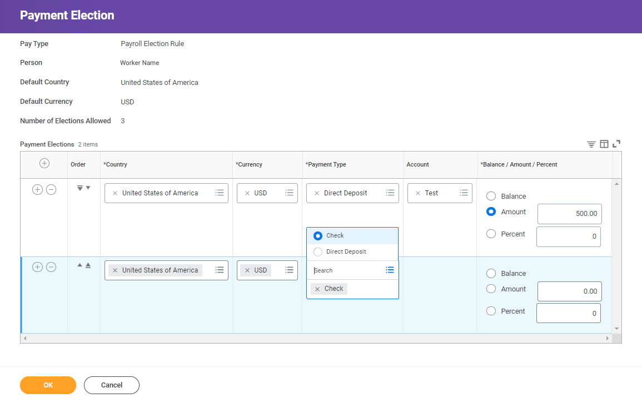Move the second row up one position
Screen dimensions: 642x403
coord(79,265)
